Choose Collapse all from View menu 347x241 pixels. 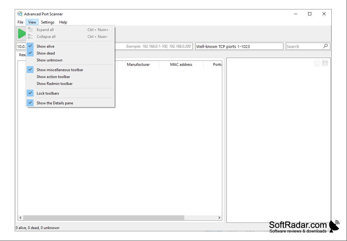tap(71, 37)
